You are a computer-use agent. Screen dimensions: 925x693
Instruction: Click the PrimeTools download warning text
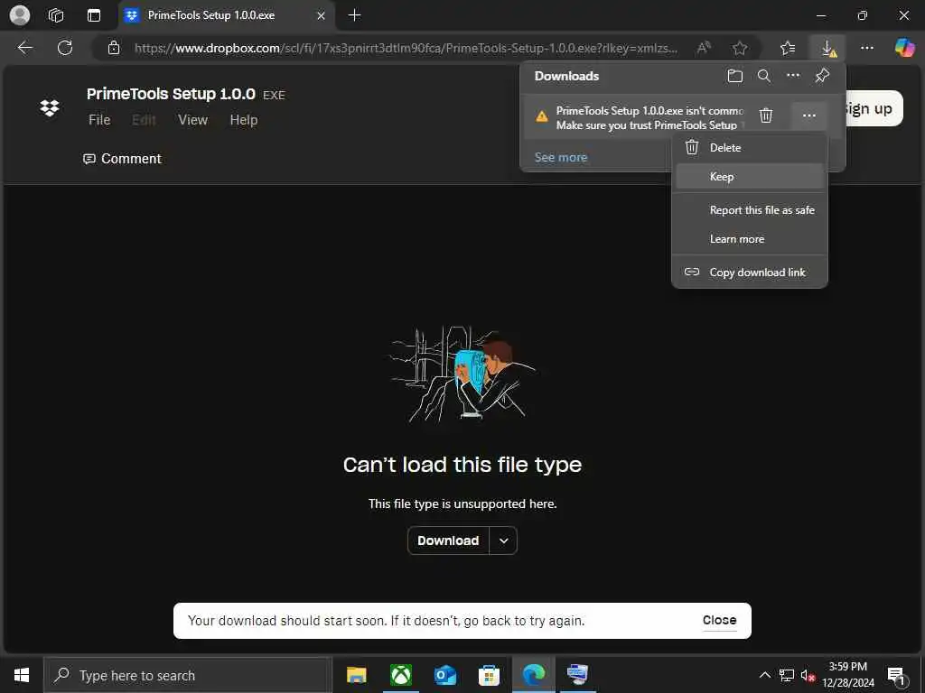pos(650,118)
